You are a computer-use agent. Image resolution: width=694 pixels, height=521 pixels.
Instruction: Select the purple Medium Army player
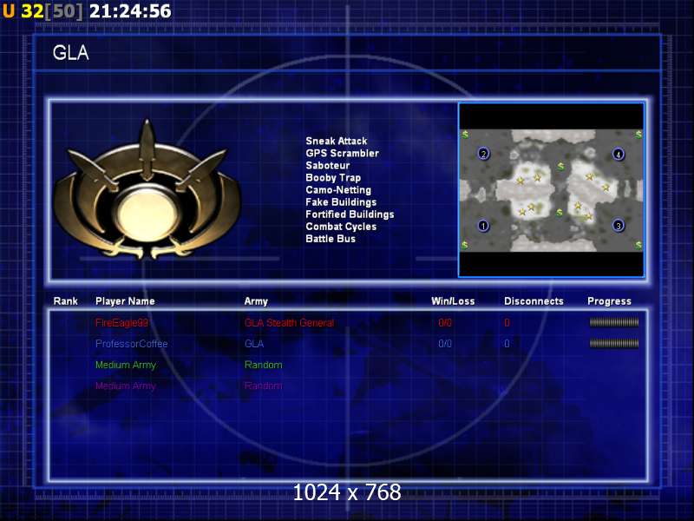click(x=126, y=386)
